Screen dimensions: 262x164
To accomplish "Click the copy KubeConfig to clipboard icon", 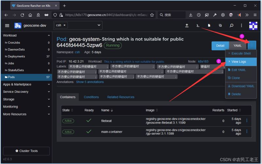I will point(220,25).
